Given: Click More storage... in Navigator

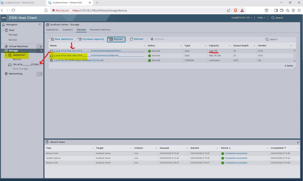Looking at the screenshot, I should [x=21, y=69].
